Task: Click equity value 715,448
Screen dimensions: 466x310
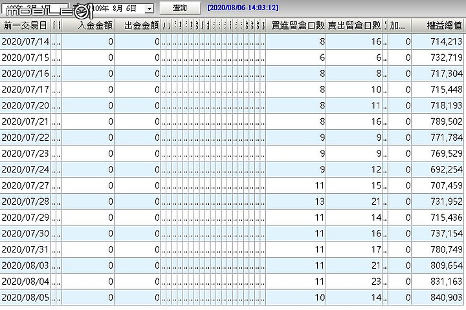Action: pos(447,90)
